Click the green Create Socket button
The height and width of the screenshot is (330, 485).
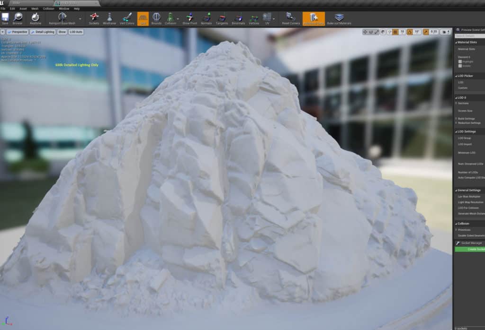tap(470, 249)
